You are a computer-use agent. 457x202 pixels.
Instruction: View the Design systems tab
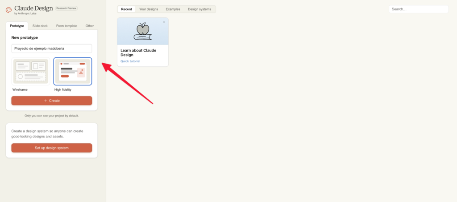pyautogui.click(x=199, y=9)
